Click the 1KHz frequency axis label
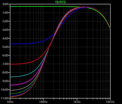Image resolution: width=122 pixels, height=104 pixels. 77,102
